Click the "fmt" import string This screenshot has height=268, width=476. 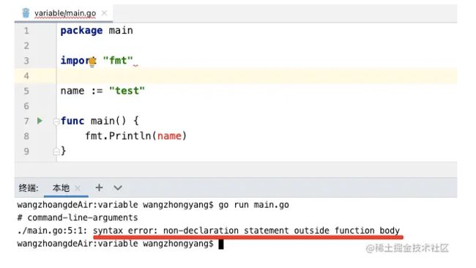pos(118,60)
